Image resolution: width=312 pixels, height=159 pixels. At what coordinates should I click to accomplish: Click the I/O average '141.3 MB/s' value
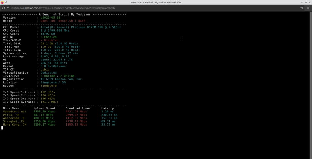point(49,102)
